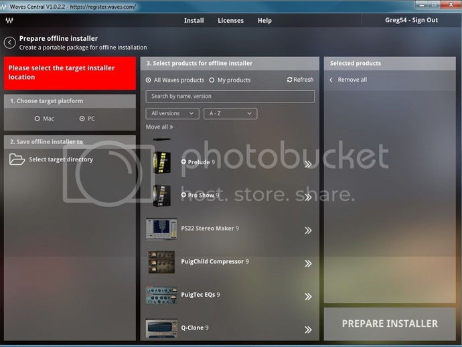The width and height of the screenshot is (462, 347).
Task: Click Move all link
Action: [159, 127]
